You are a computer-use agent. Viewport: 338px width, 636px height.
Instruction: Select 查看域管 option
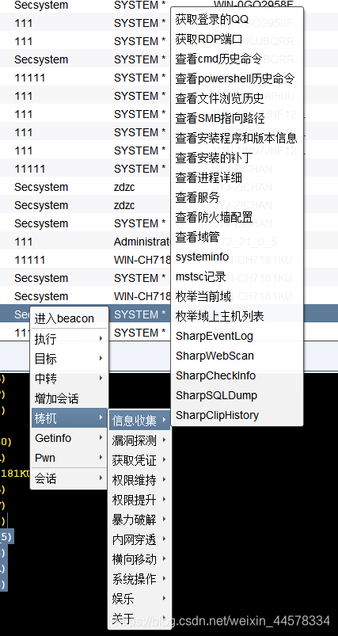click(237, 237)
